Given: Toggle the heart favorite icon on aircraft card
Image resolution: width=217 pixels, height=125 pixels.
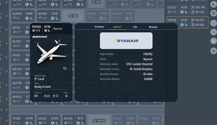Looking at the screenshot, I should pos(65,68).
